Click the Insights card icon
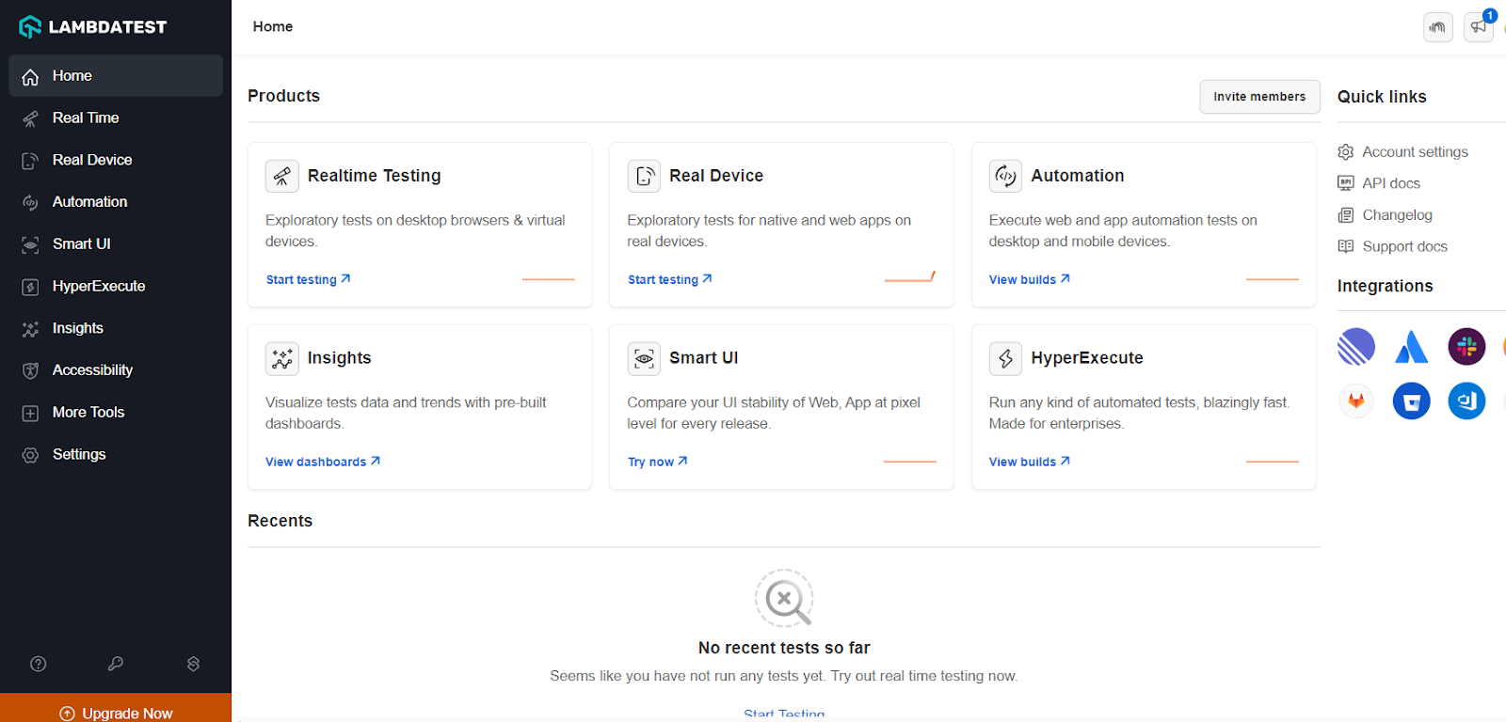The image size is (1506, 722). (282, 358)
